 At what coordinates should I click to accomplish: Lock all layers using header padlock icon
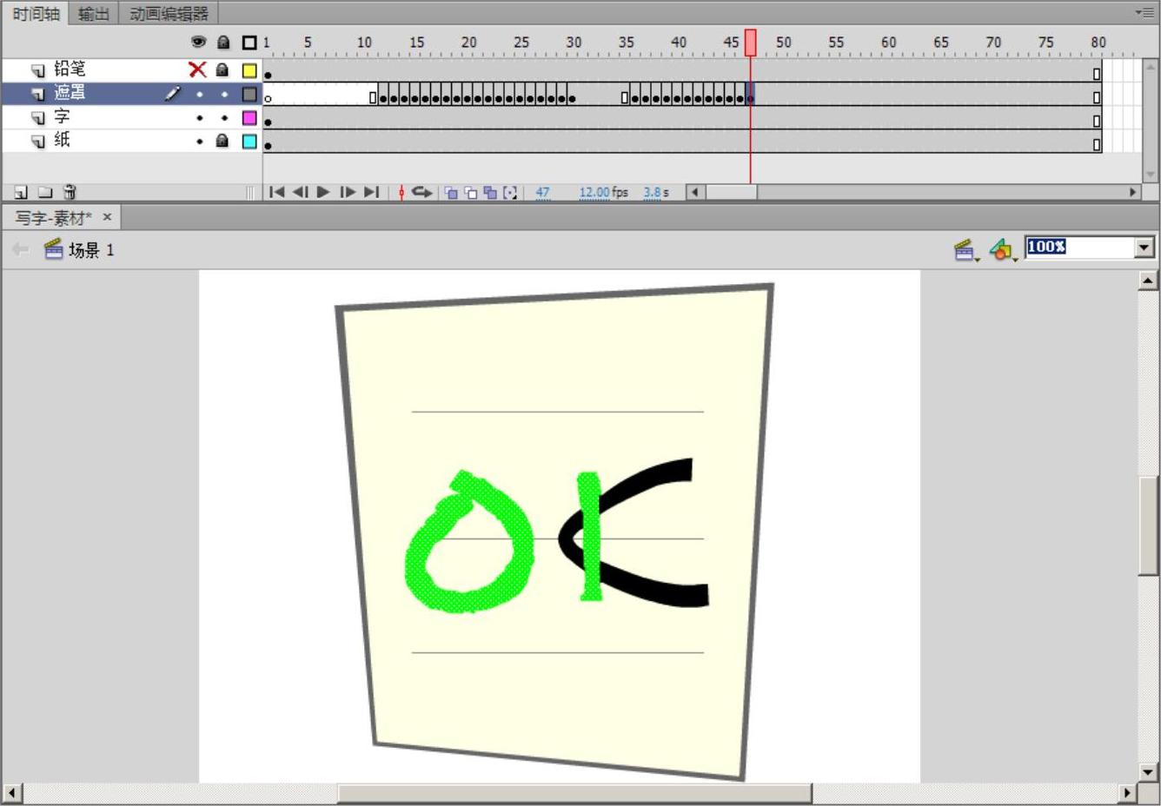click(223, 42)
